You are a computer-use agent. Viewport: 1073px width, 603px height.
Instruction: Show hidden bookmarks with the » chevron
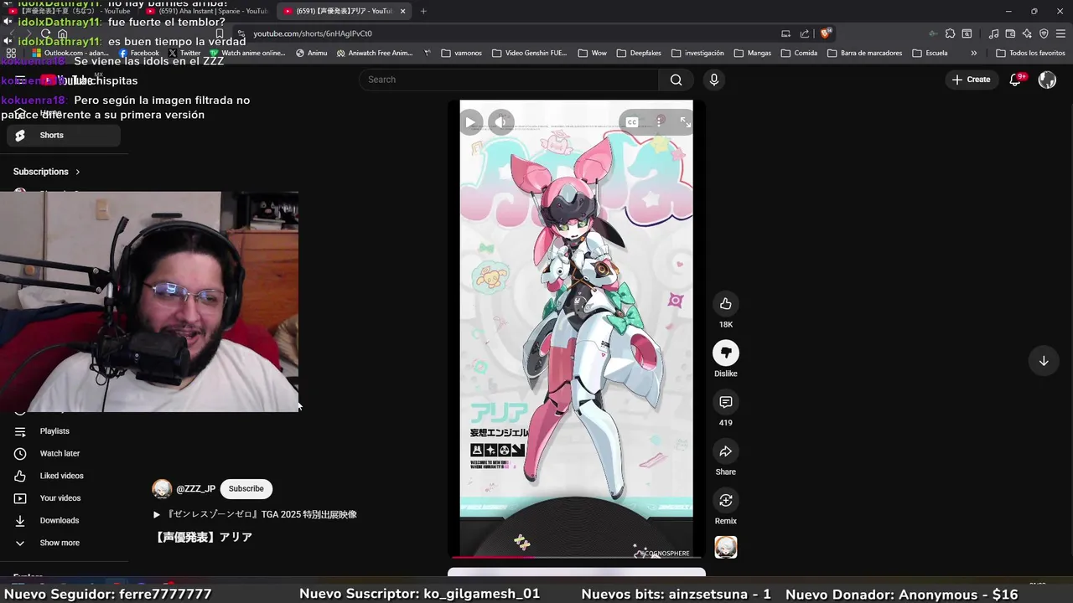point(973,53)
